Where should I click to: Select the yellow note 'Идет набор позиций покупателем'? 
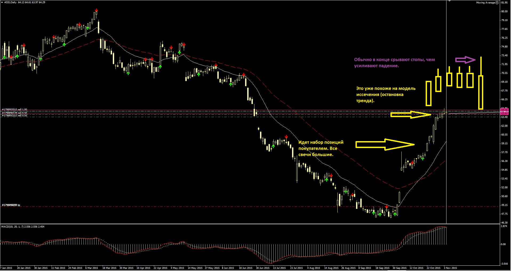pos(321,148)
